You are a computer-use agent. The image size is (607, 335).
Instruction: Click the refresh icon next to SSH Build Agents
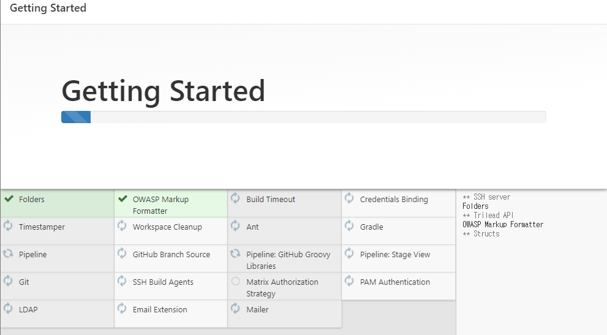(x=122, y=280)
